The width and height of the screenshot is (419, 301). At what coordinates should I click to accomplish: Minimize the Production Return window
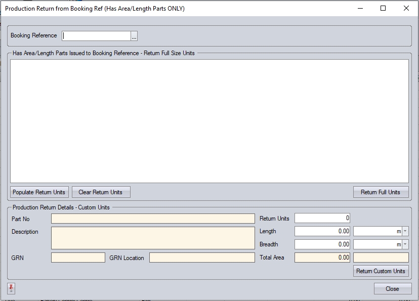click(360, 8)
